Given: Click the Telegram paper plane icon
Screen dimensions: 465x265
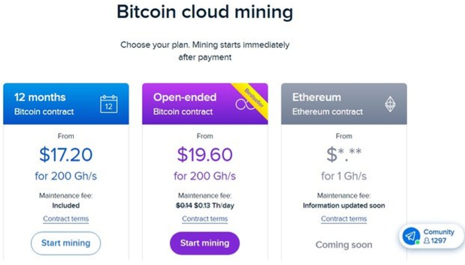Looking at the screenshot, I should pyautogui.click(x=411, y=236).
